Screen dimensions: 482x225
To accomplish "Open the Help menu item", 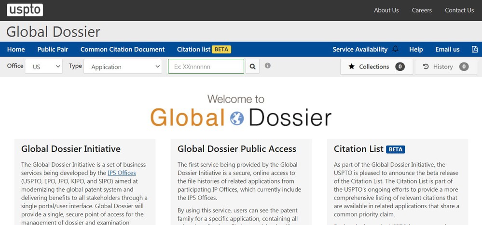I will [416, 50].
